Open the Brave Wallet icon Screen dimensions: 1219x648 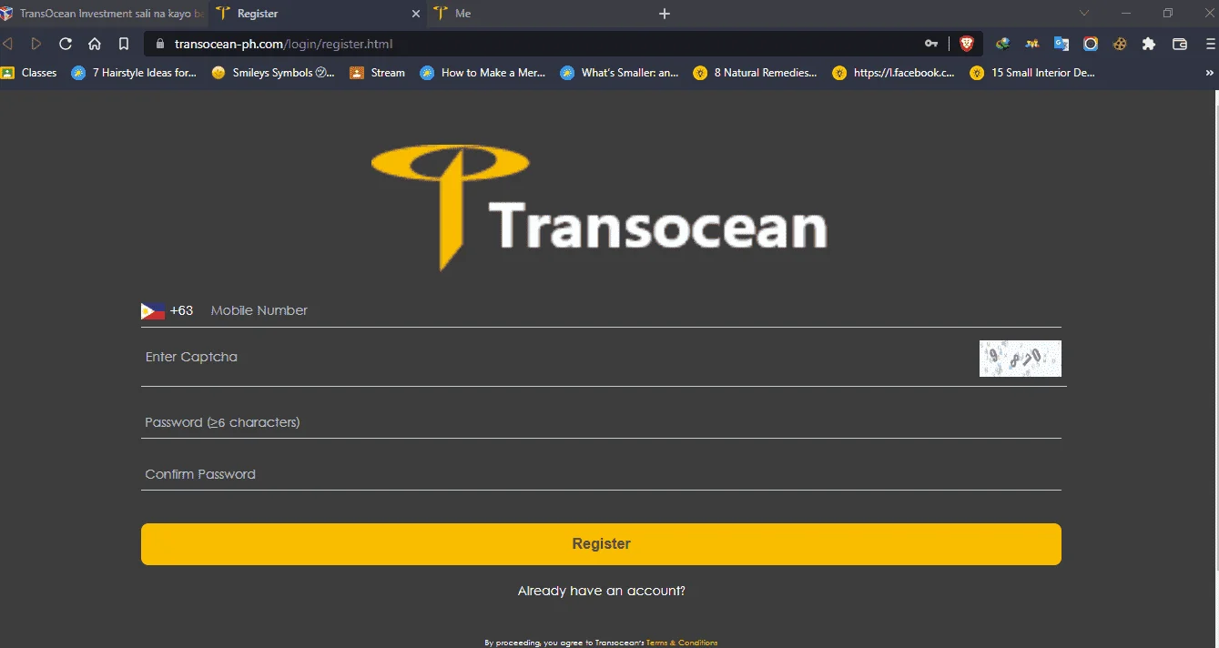(x=1180, y=44)
